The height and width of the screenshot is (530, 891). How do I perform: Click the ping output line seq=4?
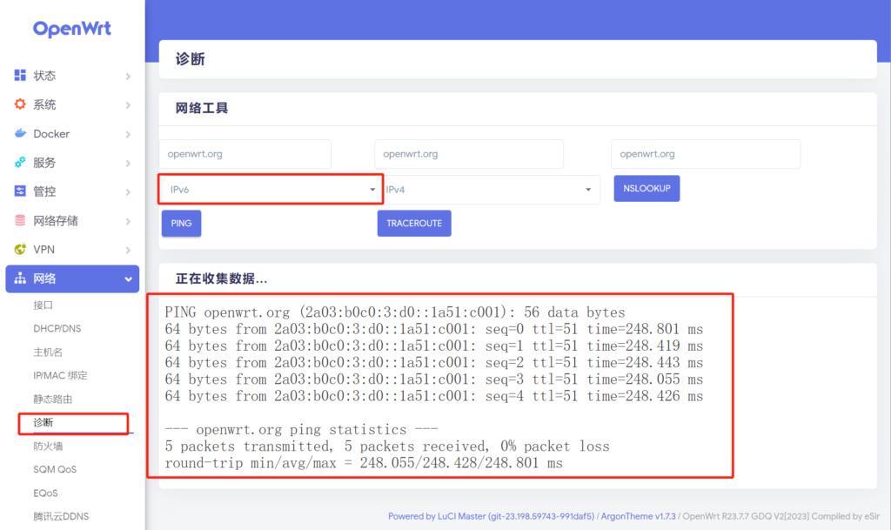tap(433, 396)
